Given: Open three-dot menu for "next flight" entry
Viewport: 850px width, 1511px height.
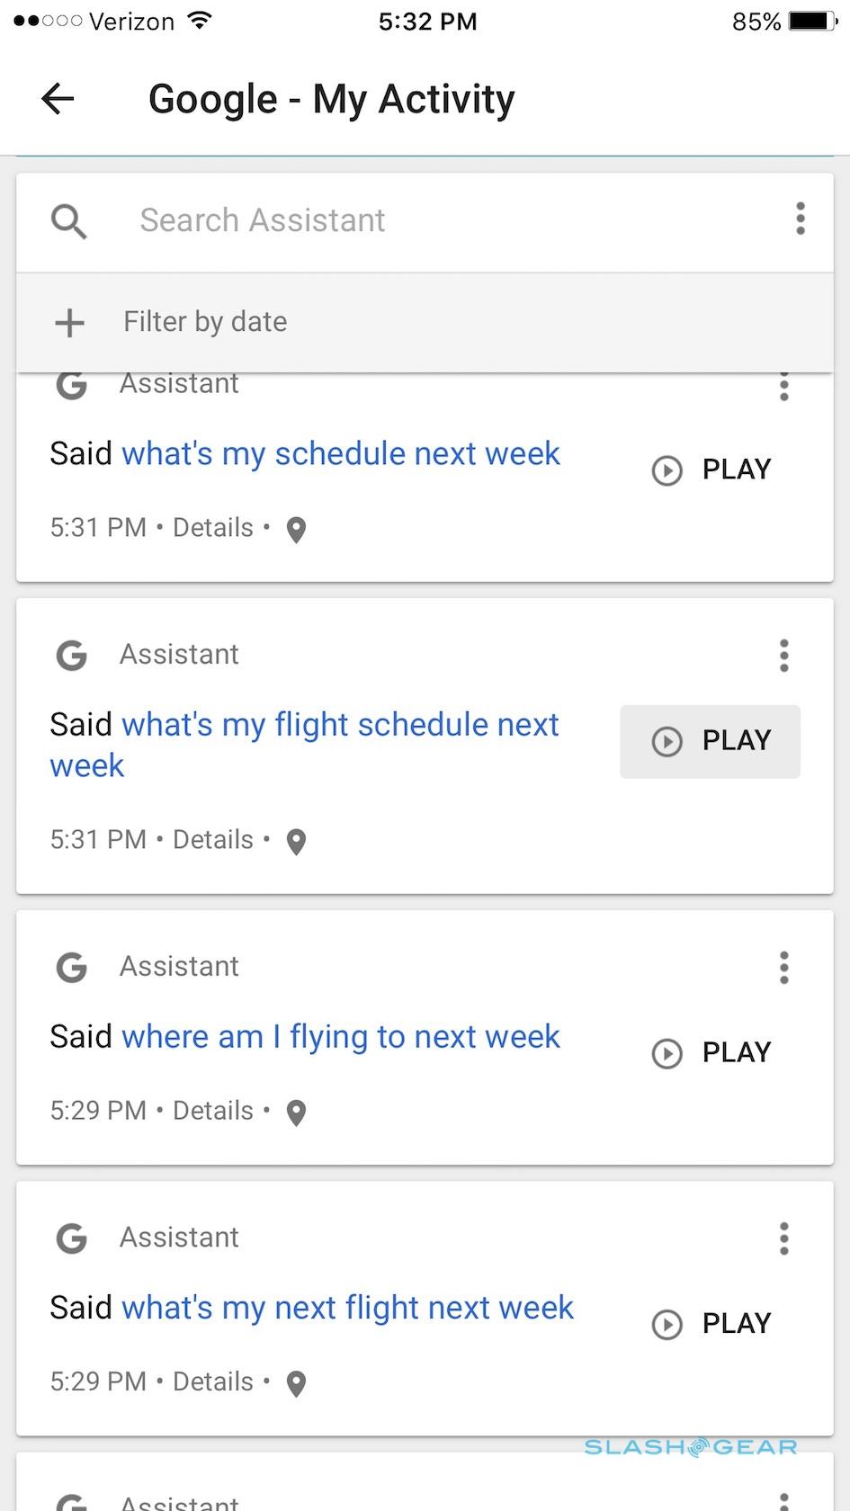Looking at the screenshot, I should point(784,1238).
